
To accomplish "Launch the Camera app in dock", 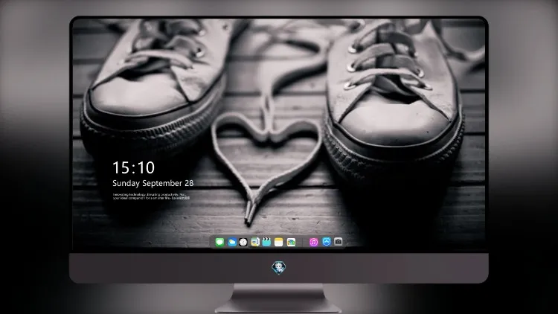I will [x=338, y=242].
